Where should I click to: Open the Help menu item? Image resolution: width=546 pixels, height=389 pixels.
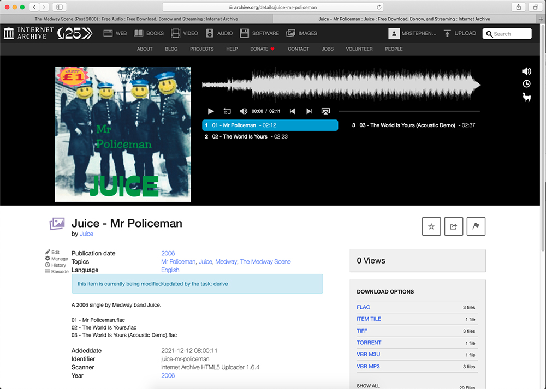pos(232,49)
